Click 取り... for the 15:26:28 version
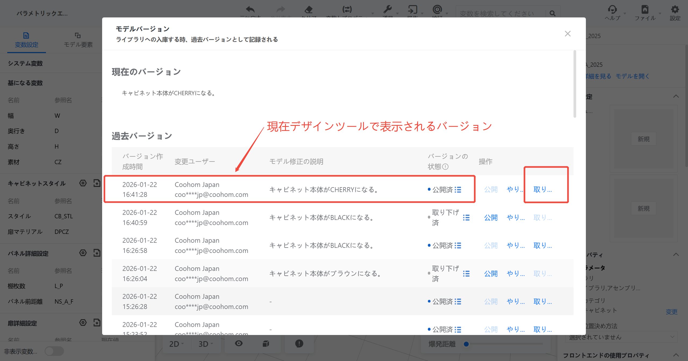 (543, 302)
